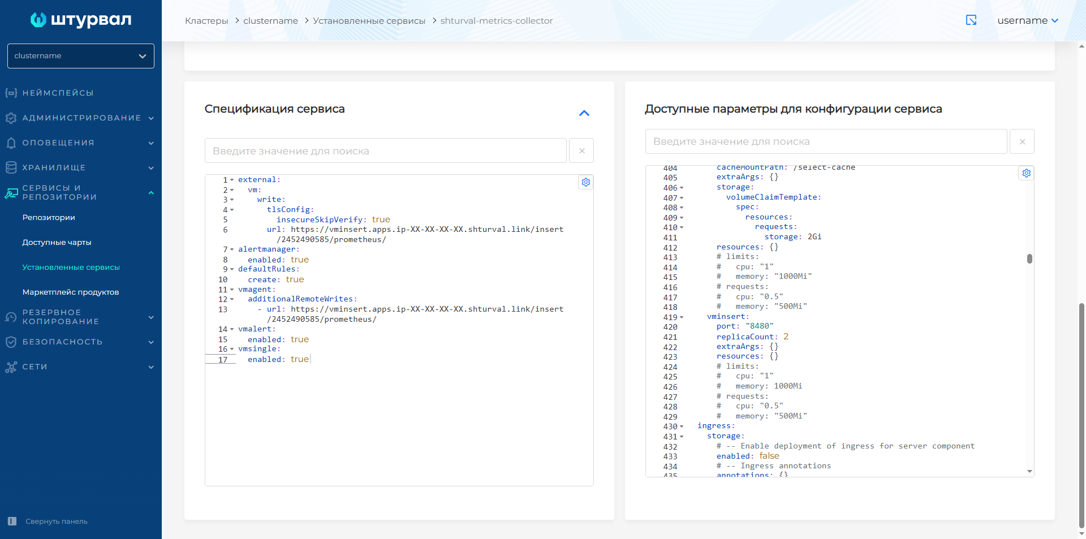Click the Администрирование gear icon
The width and height of the screenshot is (1086, 539).
coord(11,118)
